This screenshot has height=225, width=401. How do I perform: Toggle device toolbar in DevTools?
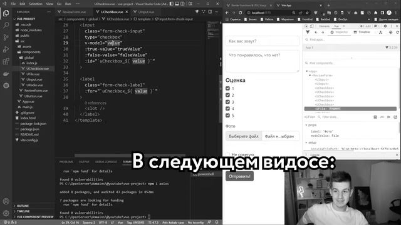point(312,26)
